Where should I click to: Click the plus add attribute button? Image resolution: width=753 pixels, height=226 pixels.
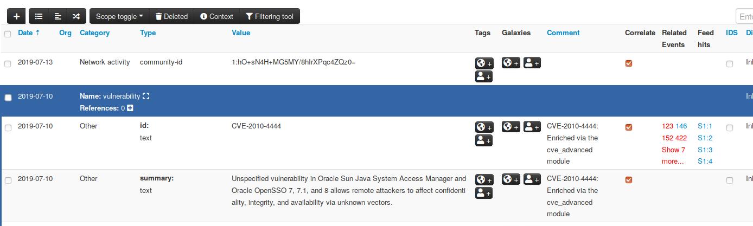(16, 16)
